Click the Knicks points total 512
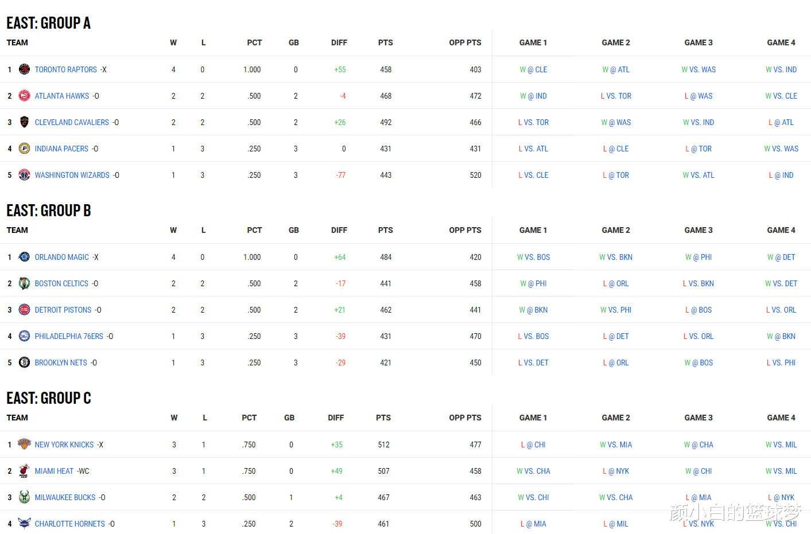Image resolution: width=811 pixels, height=534 pixels. click(x=384, y=445)
